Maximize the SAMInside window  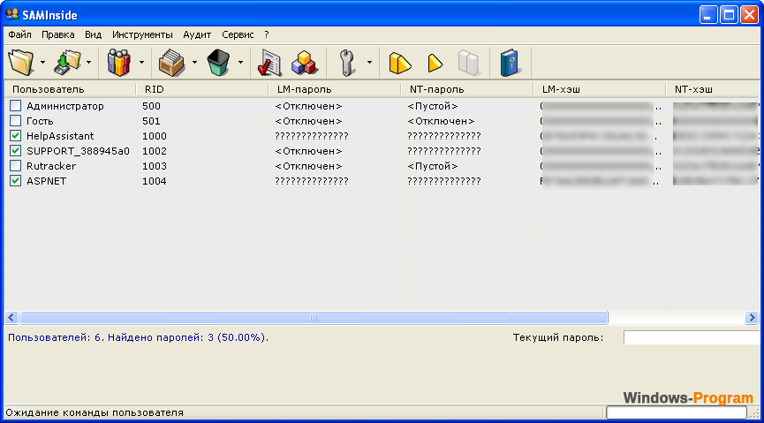point(729,15)
